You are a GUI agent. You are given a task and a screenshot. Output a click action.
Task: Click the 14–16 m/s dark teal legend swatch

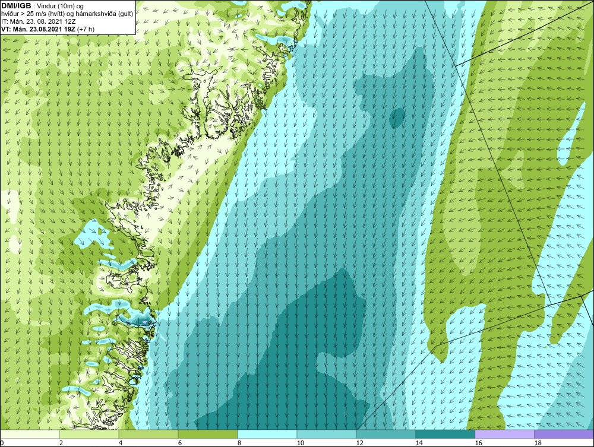pos(445,434)
